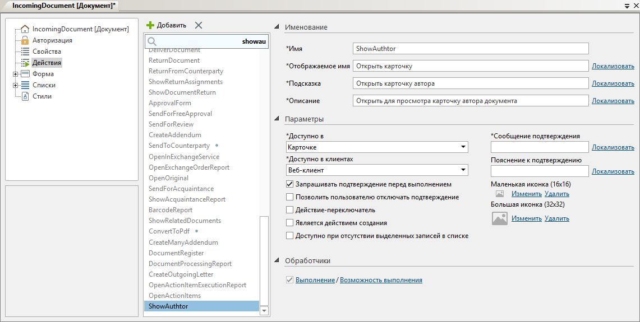Select the IncomingDocument [Документ] tab
Screen dimensions: 640x322
click(x=64, y=5)
